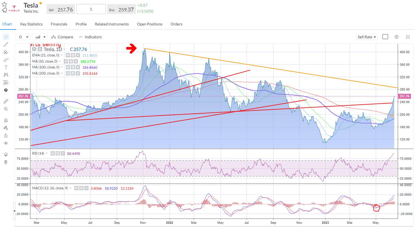
Task: Select the ruler measure tool
Action: click(x=6, y=101)
